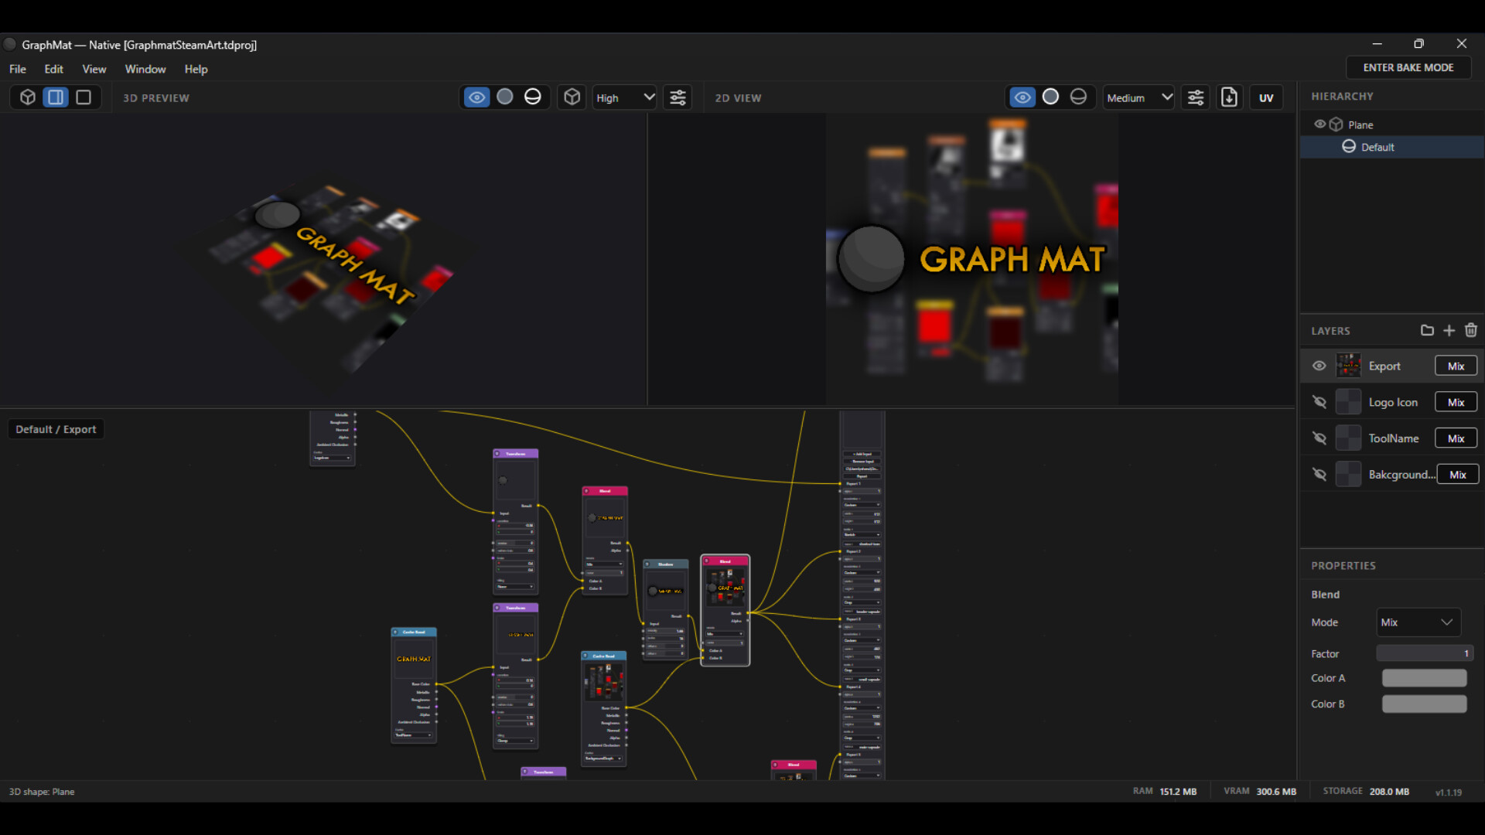Image resolution: width=1485 pixels, height=835 pixels.
Task: Open the Edit menu
Action: coord(54,69)
